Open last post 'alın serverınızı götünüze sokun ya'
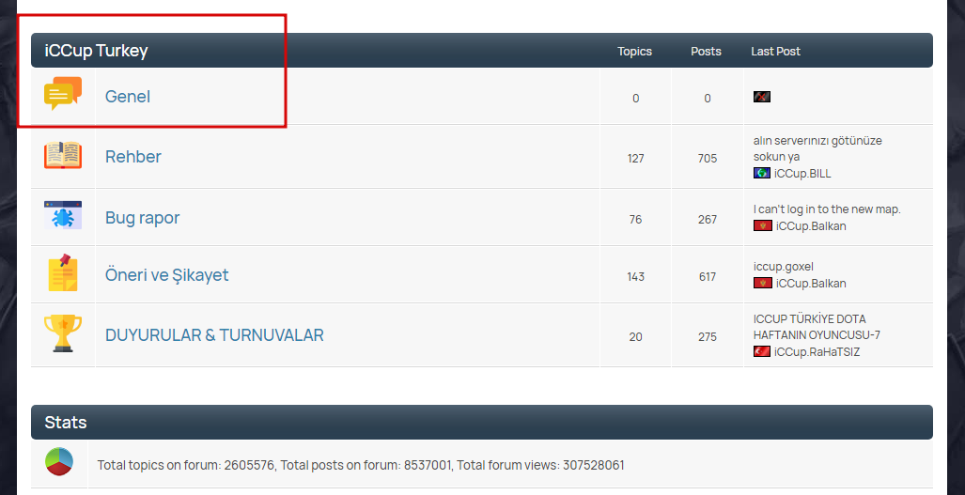The width and height of the screenshot is (965, 495). (x=817, y=148)
